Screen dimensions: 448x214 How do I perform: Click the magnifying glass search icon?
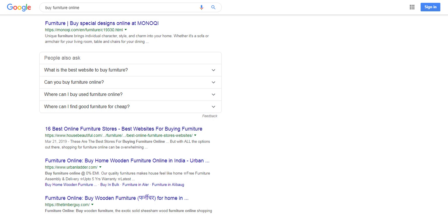[213, 8]
